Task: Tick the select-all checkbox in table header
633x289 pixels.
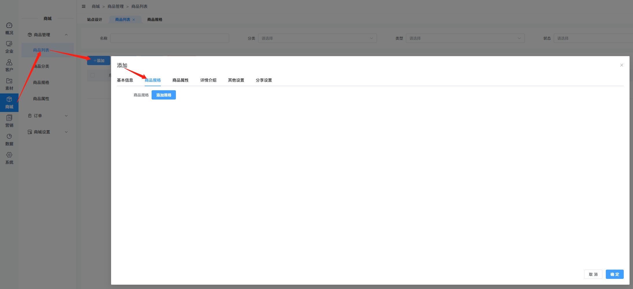Action: tap(93, 75)
